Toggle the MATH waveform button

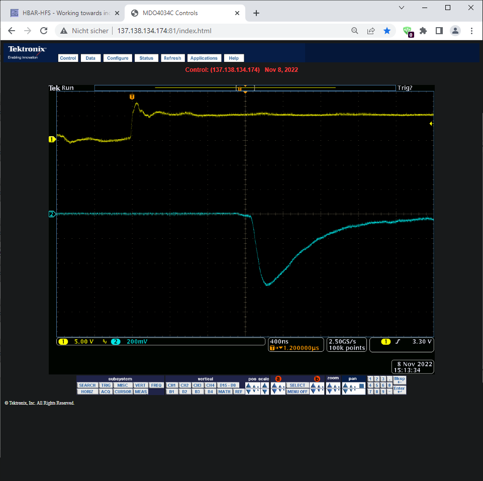pyautogui.click(x=224, y=392)
